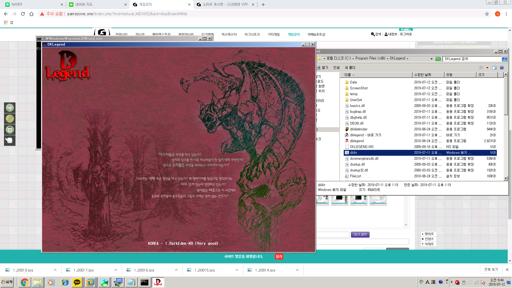Open the 게임강의 site menu
Image resolution: width=512 pixels, height=288 pixels.
(294, 34)
